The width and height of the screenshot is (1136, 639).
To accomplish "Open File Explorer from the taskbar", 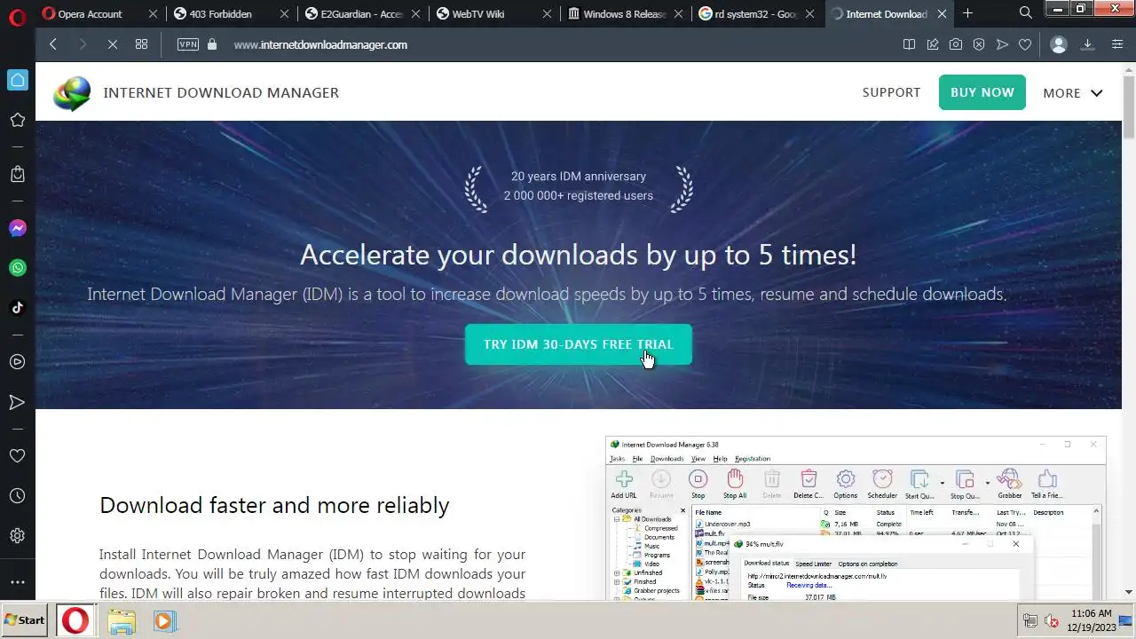I will pos(122,620).
